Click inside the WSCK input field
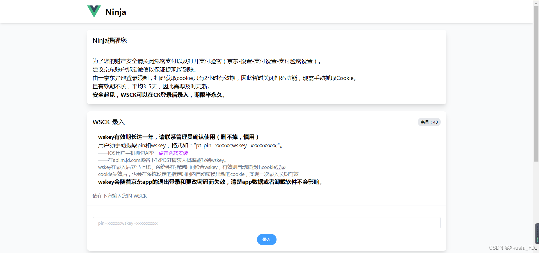The image size is (539, 253). pos(266,223)
